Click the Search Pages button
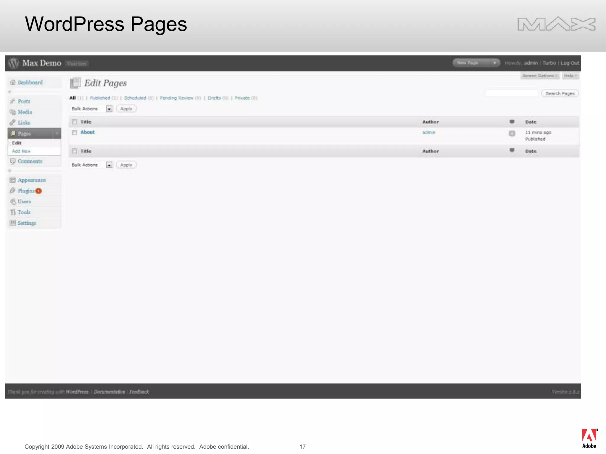The width and height of the screenshot is (606, 454). pos(560,93)
